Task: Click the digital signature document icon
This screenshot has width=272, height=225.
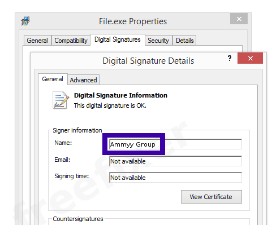Action: 61,100
